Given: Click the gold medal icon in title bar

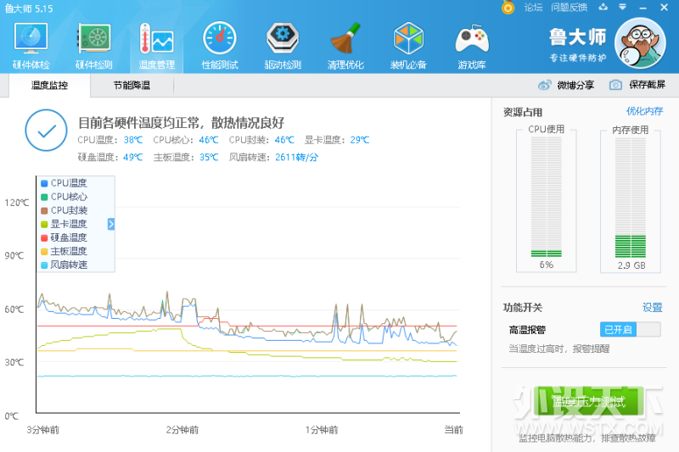Looking at the screenshot, I should pos(508,8).
